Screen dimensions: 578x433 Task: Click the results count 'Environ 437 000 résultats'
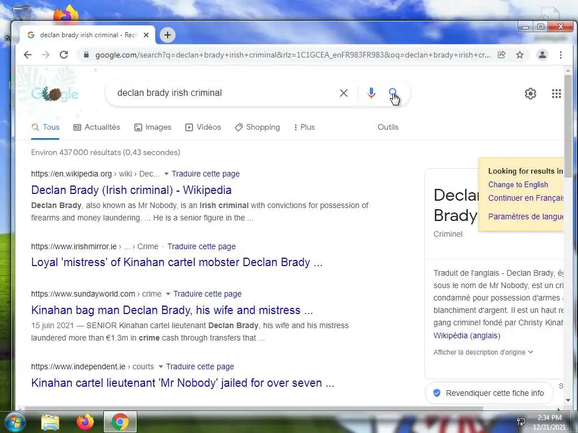pyautogui.click(x=106, y=152)
